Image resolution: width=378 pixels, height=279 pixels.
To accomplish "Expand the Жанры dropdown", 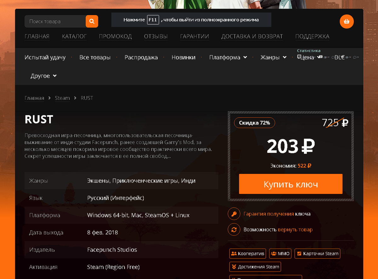I will coord(273,57).
